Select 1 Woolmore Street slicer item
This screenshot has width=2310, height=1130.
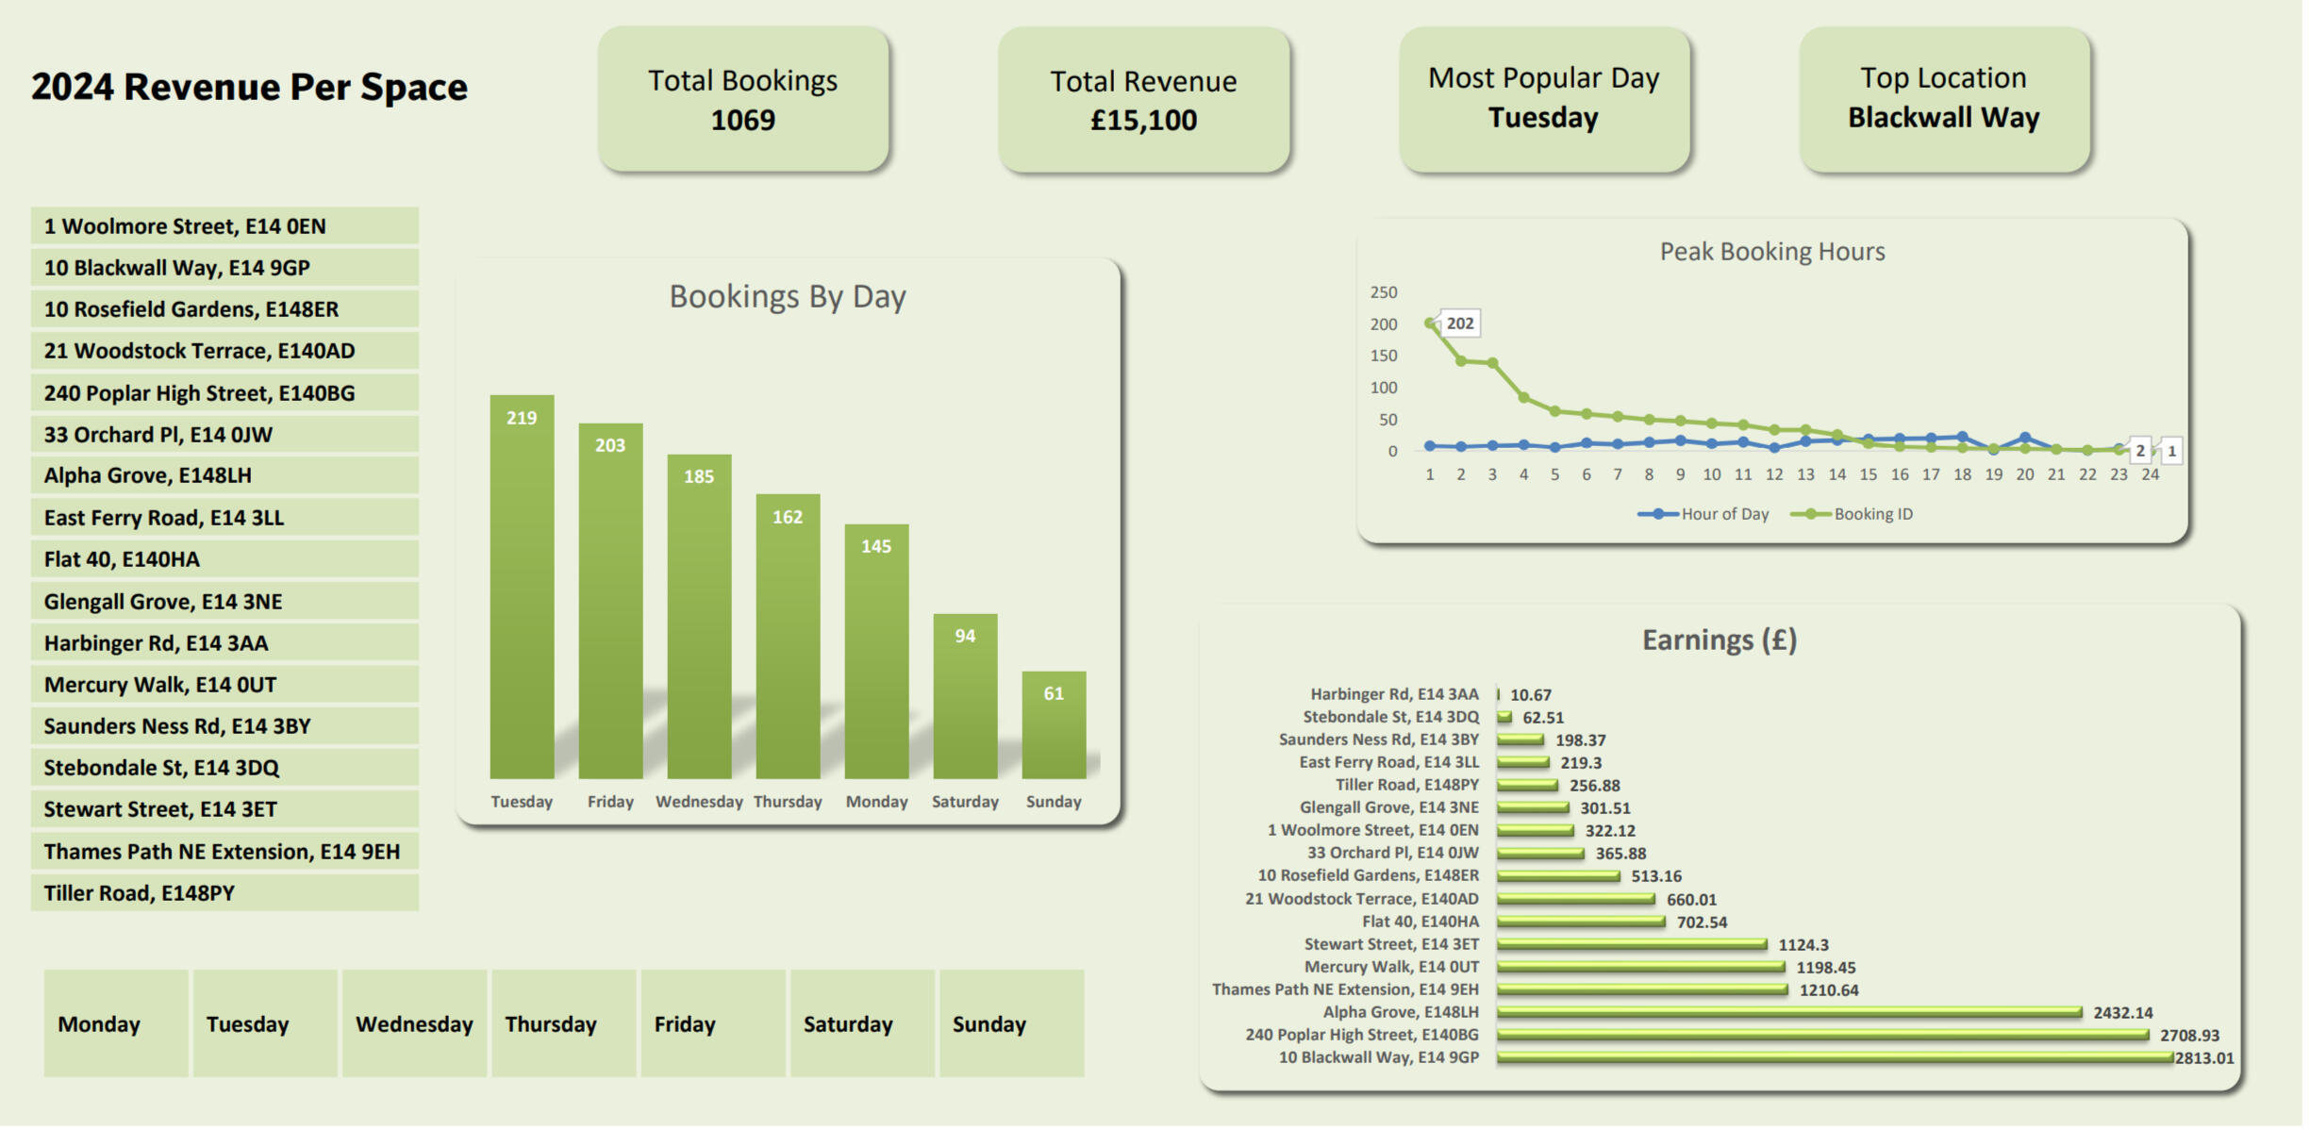(224, 227)
